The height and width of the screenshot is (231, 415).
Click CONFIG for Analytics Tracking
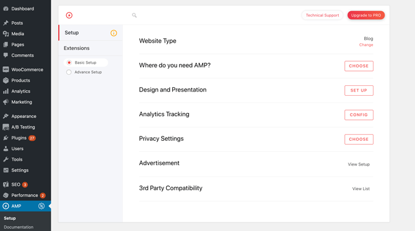click(359, 115)
